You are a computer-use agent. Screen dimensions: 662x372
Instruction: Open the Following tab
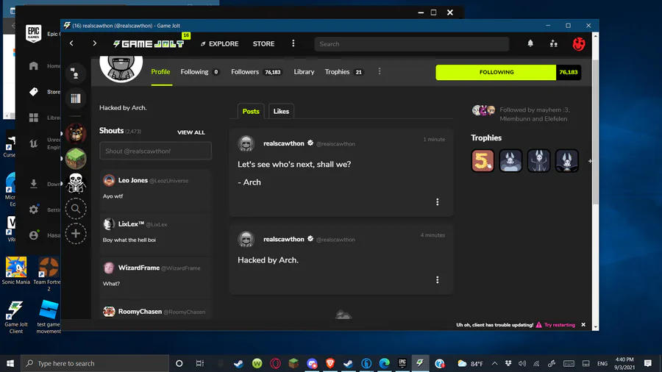click(199, 72)
